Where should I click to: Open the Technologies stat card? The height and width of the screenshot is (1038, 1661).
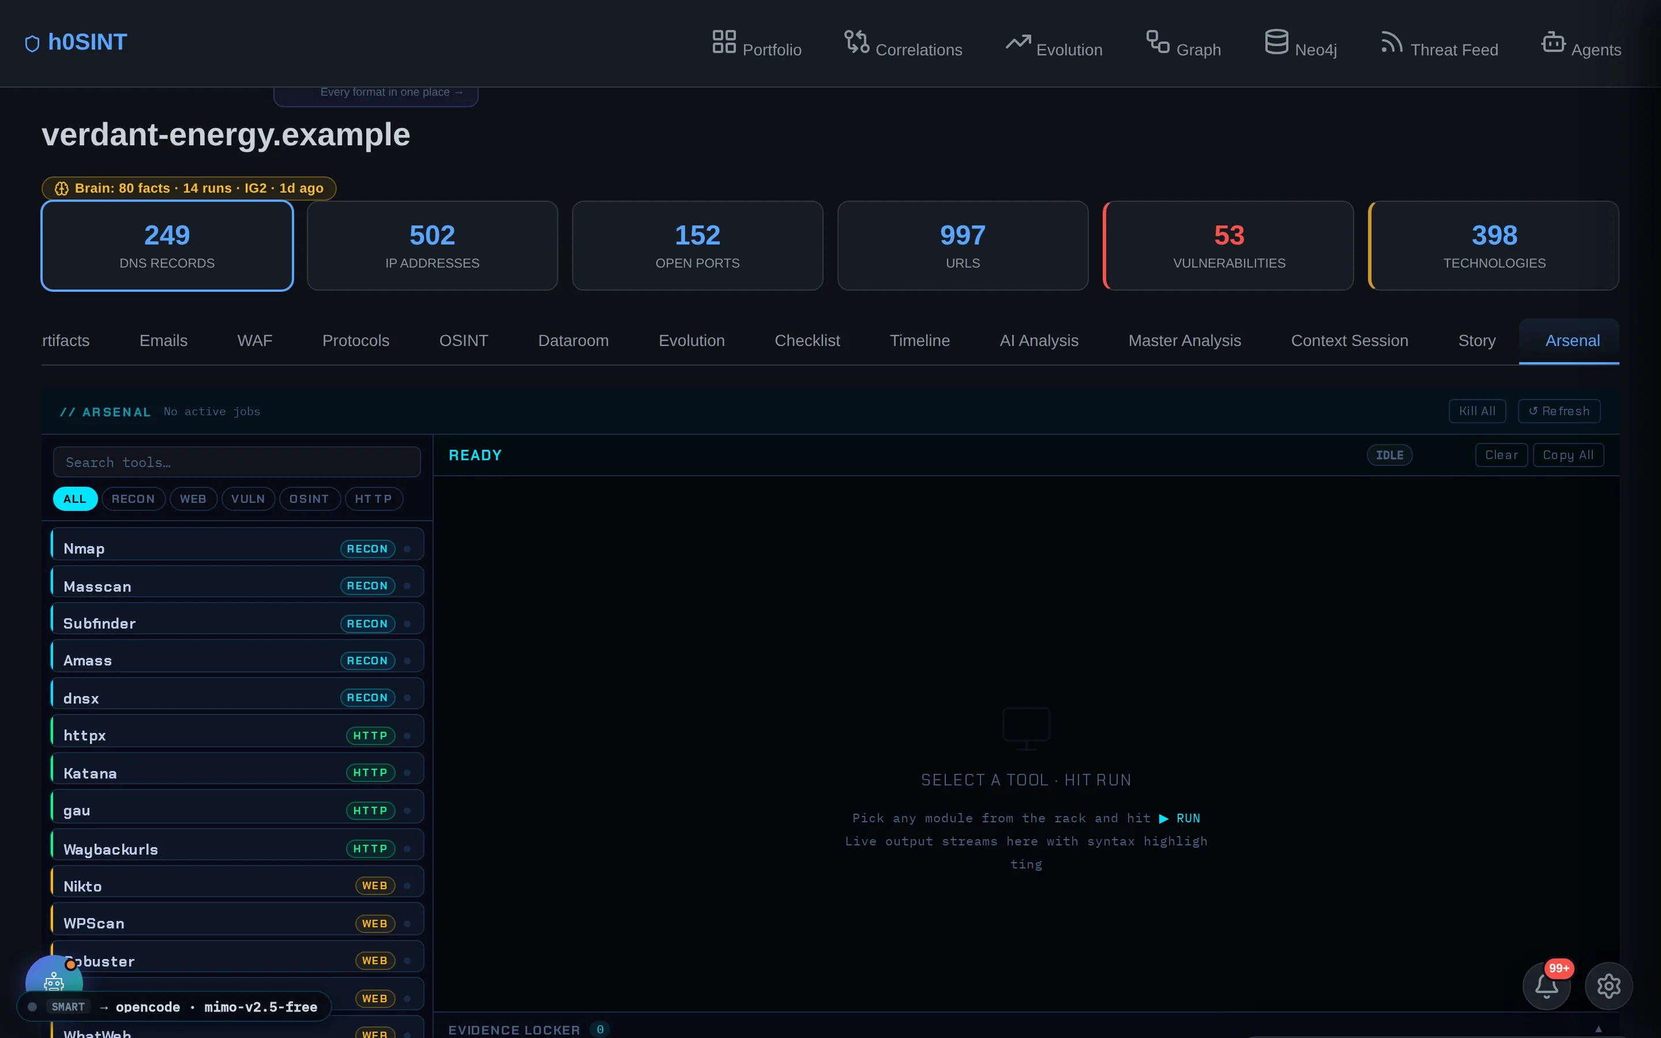(x=1494, y=246)
